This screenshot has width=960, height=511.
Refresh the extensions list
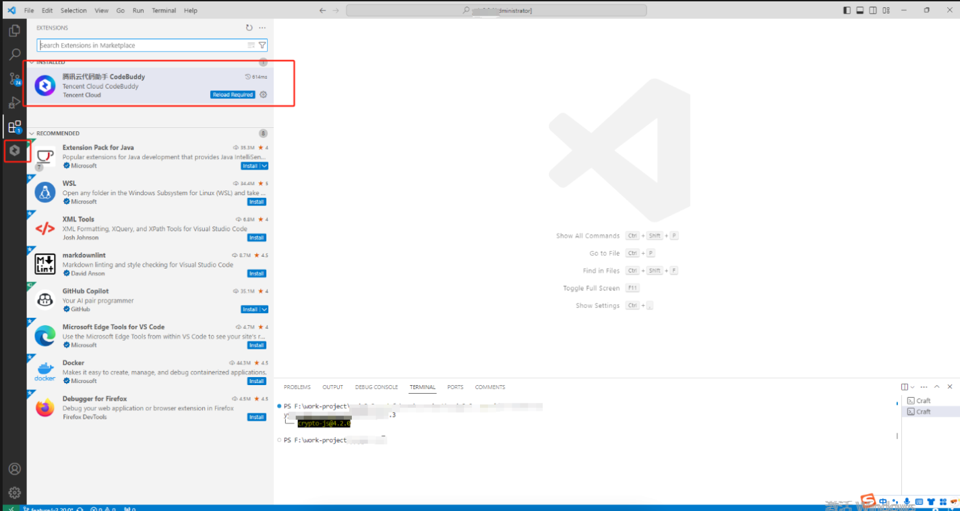pyautogui.click(x=249, y=28)
